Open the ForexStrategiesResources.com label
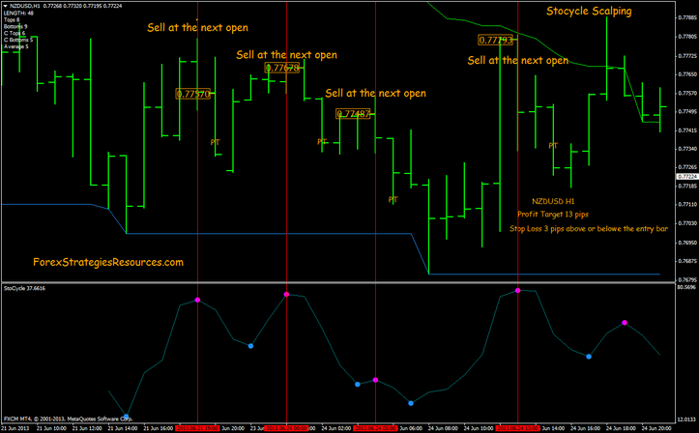Viewport: 699px width, 433px height. tap(108, 262)
